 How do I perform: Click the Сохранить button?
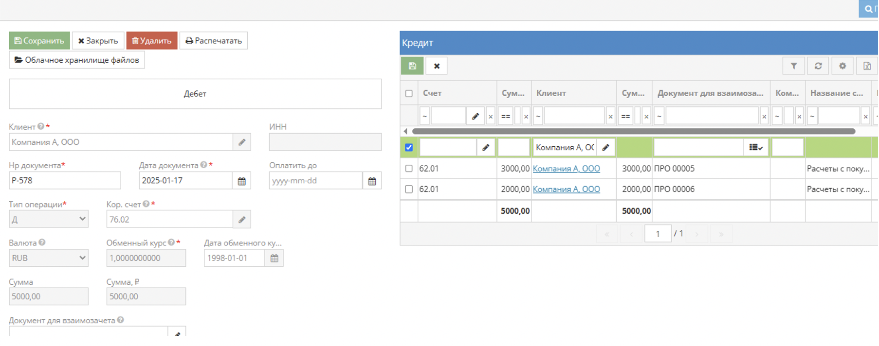tap(39, 41)
